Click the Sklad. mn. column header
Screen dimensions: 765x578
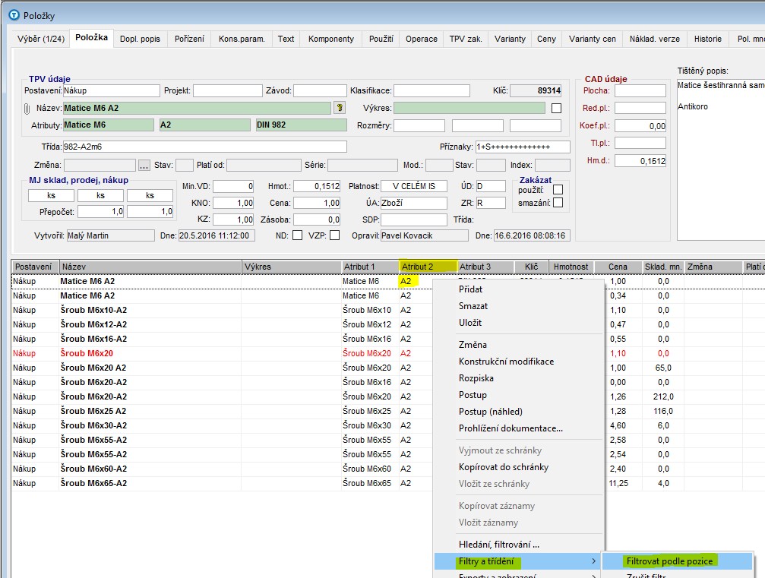[663, 267]
